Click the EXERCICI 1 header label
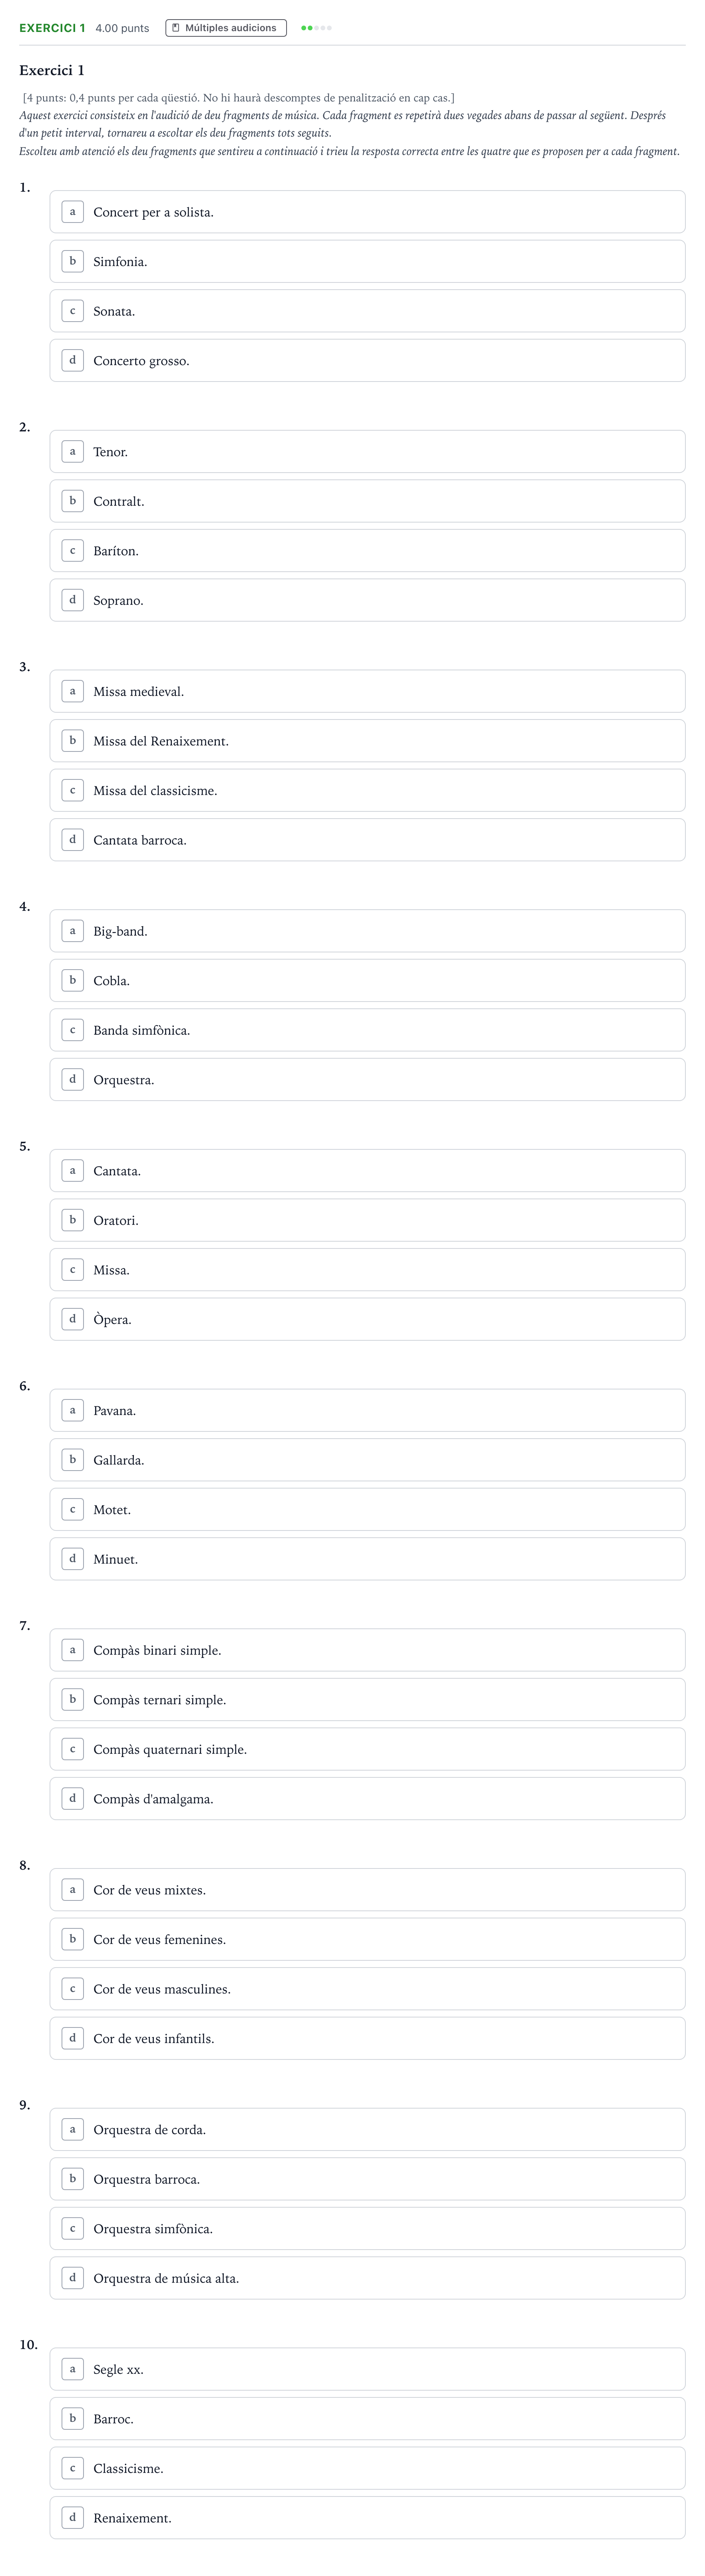705x2576 pixels. tap(52, 28)
